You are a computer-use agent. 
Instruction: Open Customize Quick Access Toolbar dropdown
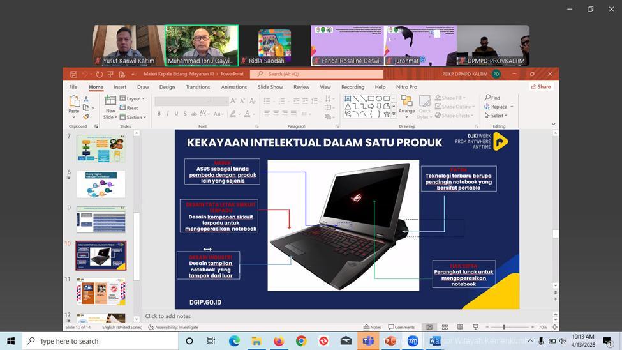click(133, 74)
